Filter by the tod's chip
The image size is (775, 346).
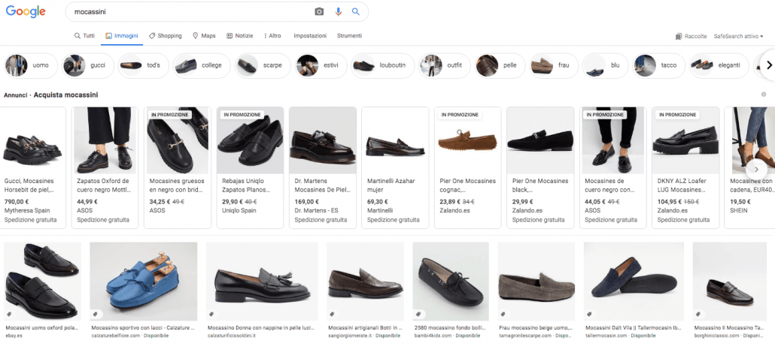pos(143,65)
